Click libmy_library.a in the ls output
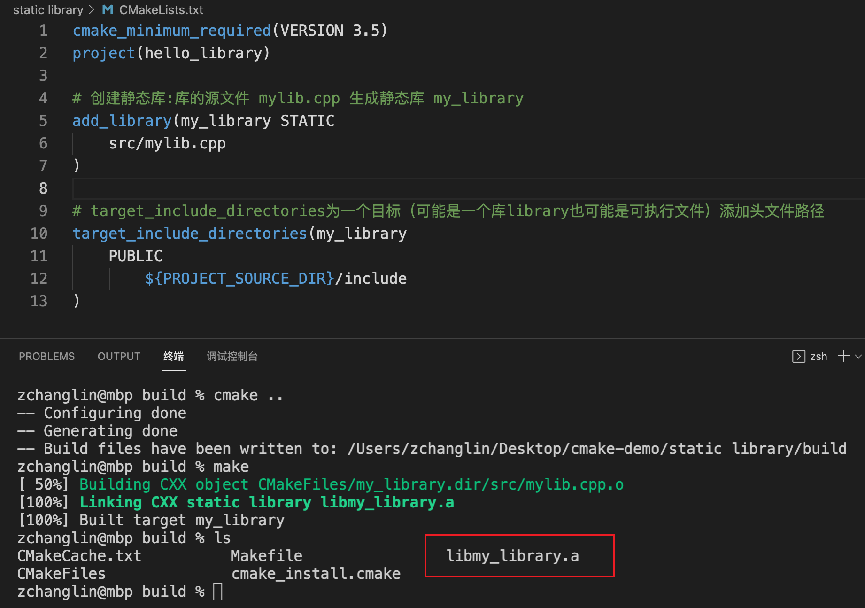The height and width of the screenshot is (608, 865). 512,556
